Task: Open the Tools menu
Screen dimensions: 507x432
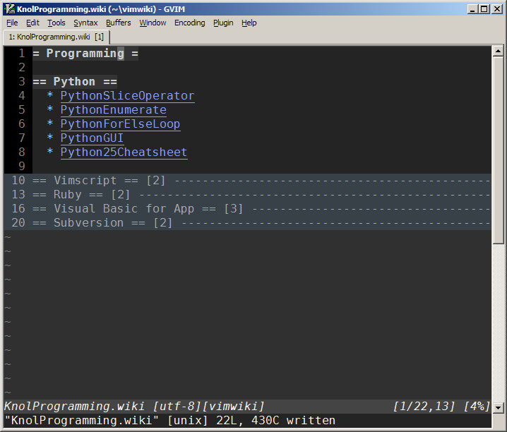Action: [x=56, y=23]
